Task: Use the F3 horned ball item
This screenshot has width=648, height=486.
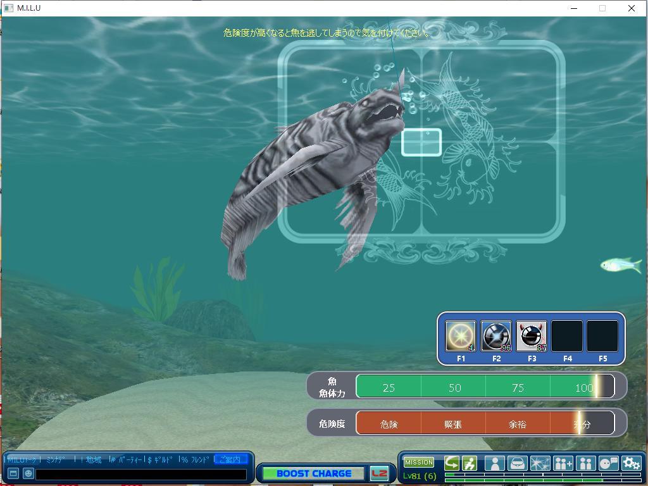Action: (531, 336)
